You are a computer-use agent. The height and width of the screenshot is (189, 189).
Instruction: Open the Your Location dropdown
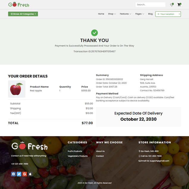pyautogui.click(x=168, y=14)
